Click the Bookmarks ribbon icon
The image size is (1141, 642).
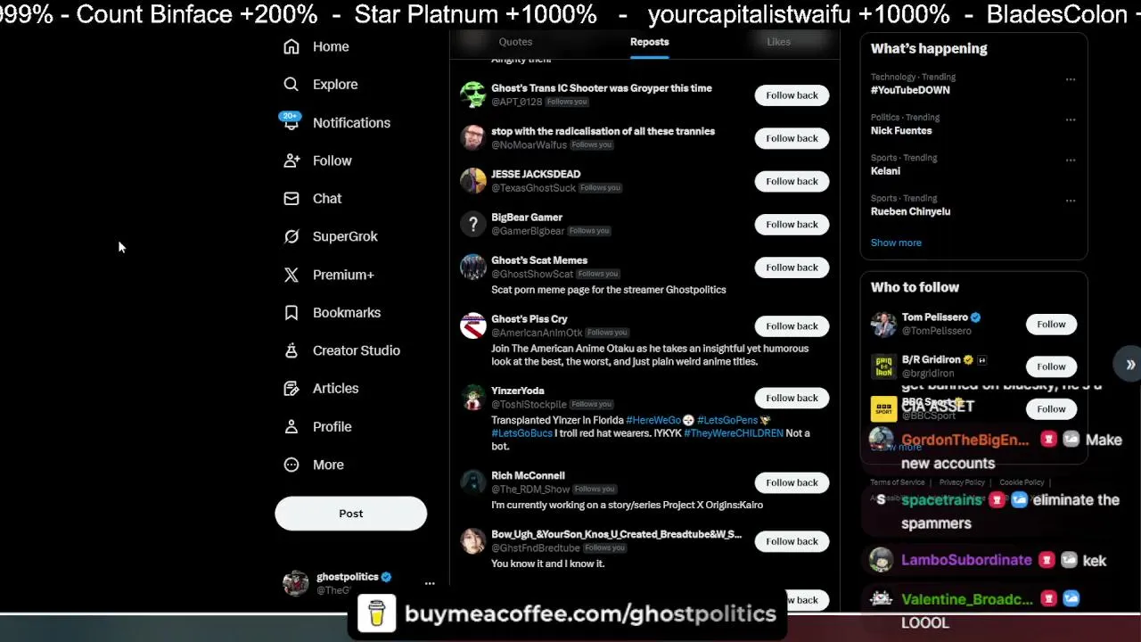[x=291, y=312]
